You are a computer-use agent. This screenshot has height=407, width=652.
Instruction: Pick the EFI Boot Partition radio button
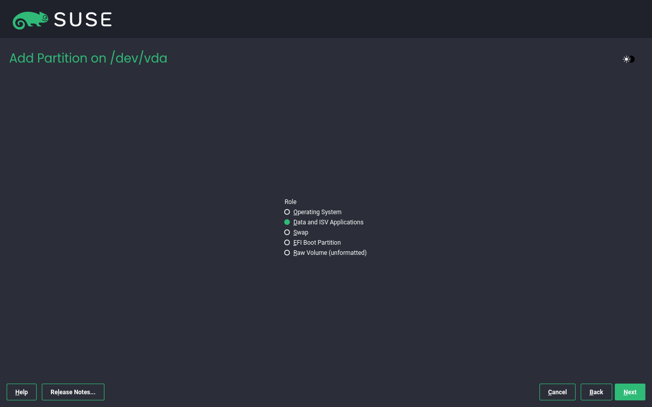(x=287, y=243)
